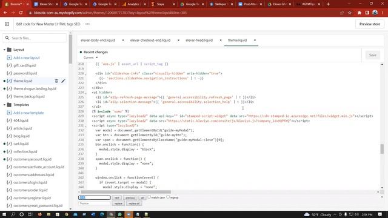Click the all matches button in search
Viewport: 388px width, 218px height.
[142, 197]
